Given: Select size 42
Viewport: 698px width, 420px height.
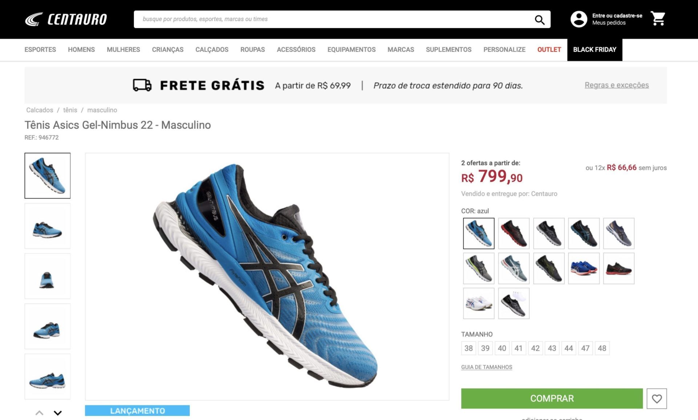Looking at the screenshot, I should pyautogui.click(x=535, y=348).
